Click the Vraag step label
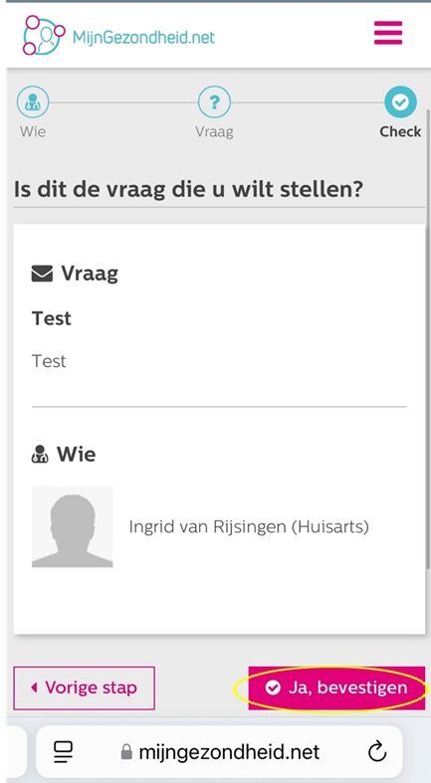The image size is (431, 783). [214, 132]
